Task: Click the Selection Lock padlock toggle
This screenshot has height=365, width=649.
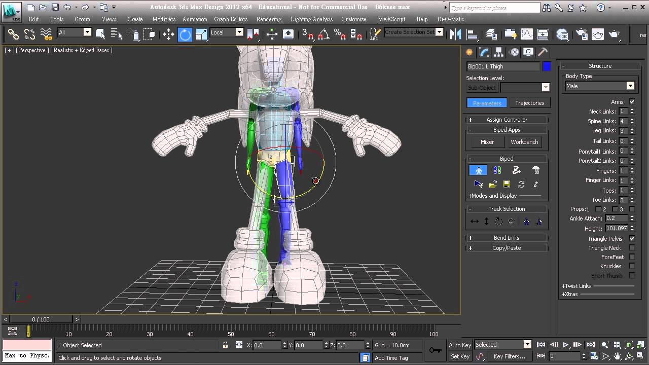Action: pyautogui.click(x=225, y=345)
